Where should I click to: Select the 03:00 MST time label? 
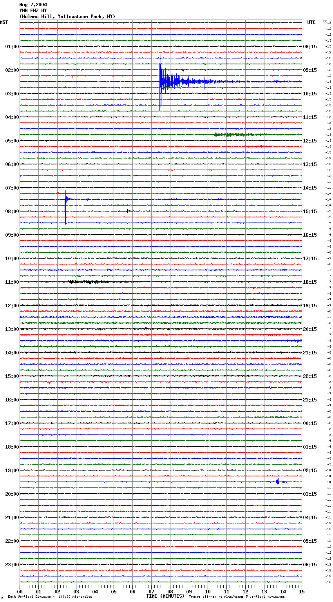pos(12,94)
